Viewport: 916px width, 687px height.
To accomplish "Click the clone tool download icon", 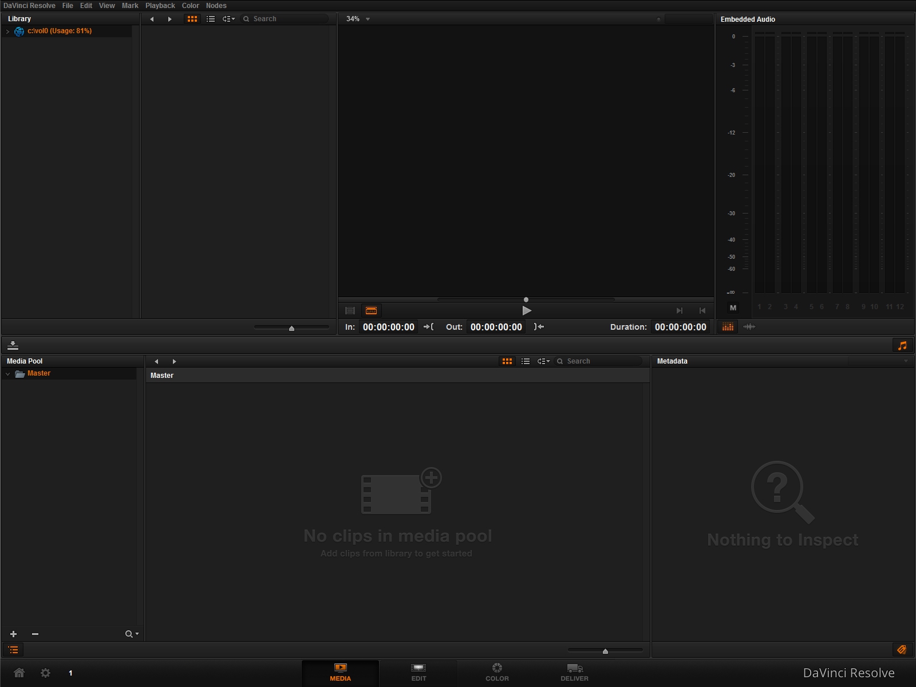I will tap(13, 345).
